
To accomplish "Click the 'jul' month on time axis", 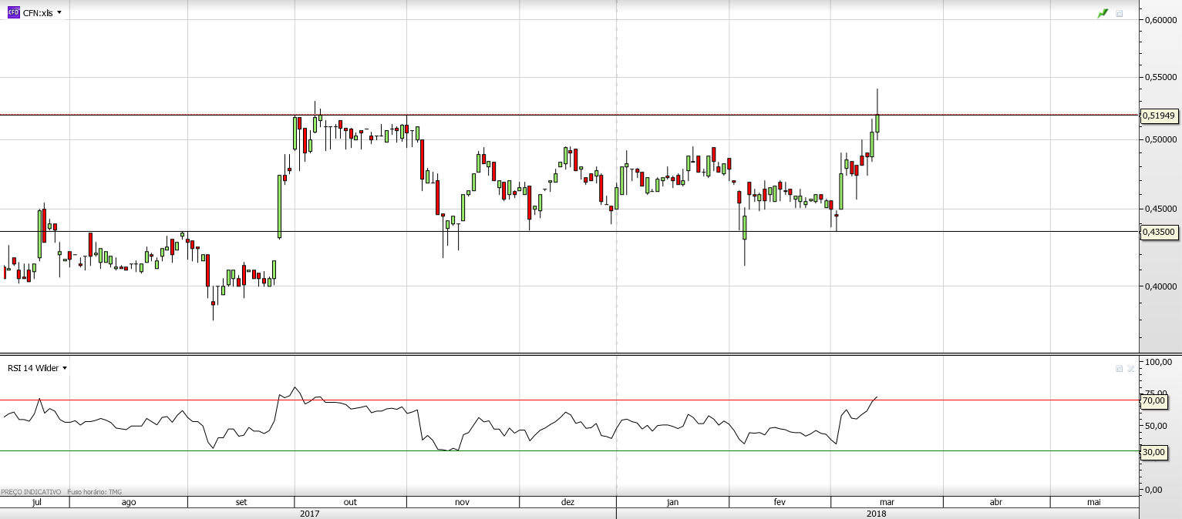I will [36, 502].
